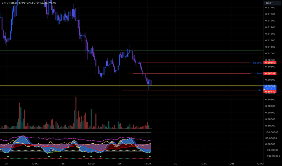This screenshot has width=282, height=166.
Task: Click the red 0.20697 price tag
Action: [270, 73]
